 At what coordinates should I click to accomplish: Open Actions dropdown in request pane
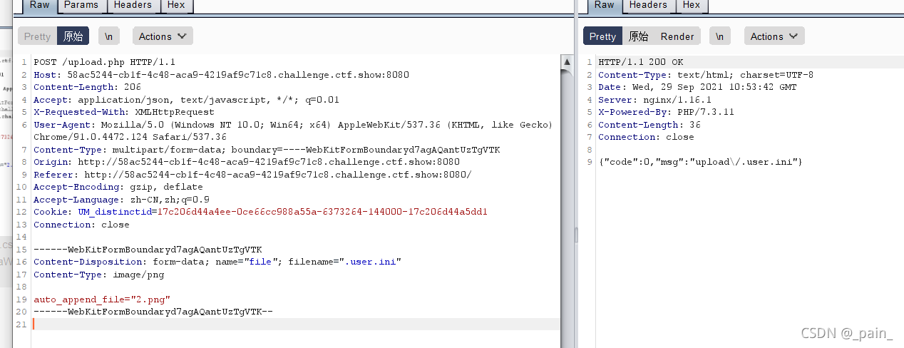pyautogui.click(x=162, y=36)
